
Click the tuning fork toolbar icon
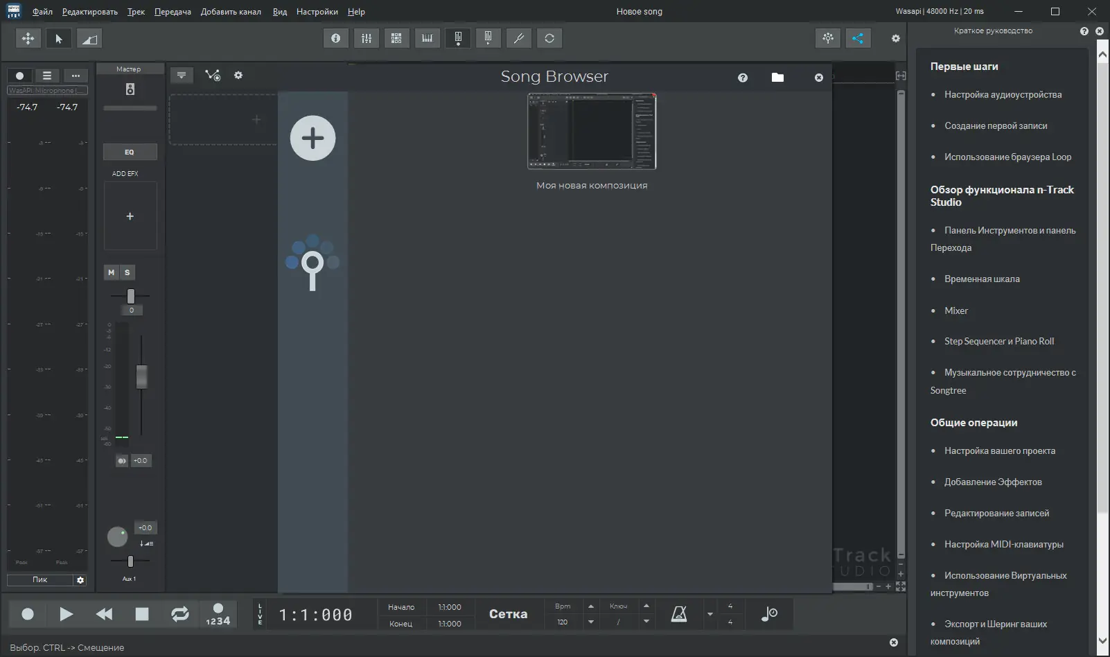pyautogui.click(x=519, y=39)
